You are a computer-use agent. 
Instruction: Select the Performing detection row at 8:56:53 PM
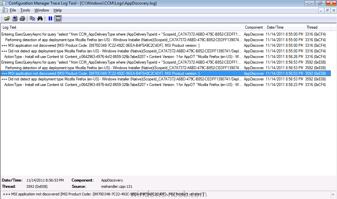point(166,68)
